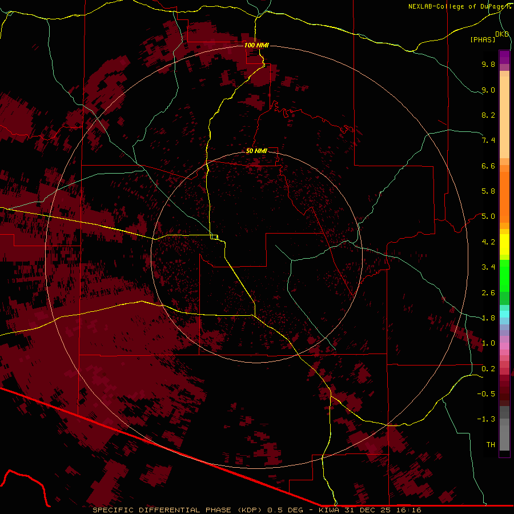Click the 6.6 scale value
Screen dimensions: 514x514
click(x=488, y=166)
